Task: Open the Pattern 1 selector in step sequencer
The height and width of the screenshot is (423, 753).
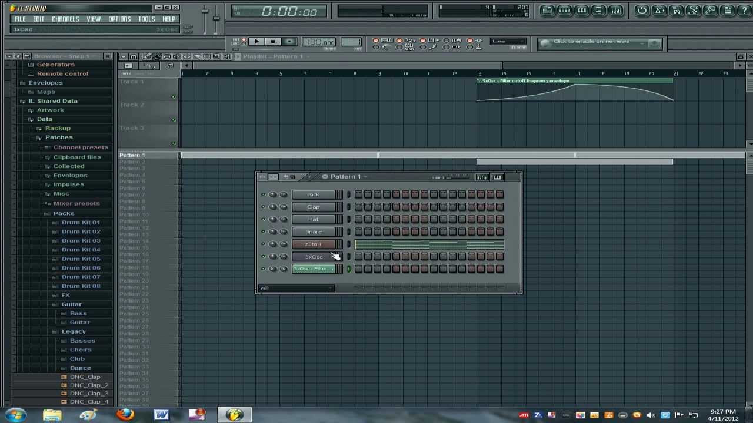Action: point(346,177)
